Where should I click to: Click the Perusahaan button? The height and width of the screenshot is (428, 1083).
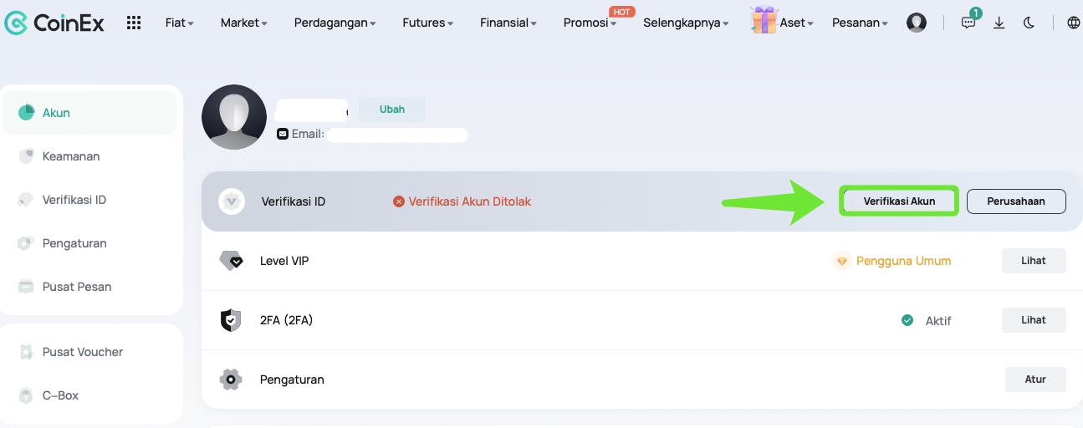click(1017, 201)
